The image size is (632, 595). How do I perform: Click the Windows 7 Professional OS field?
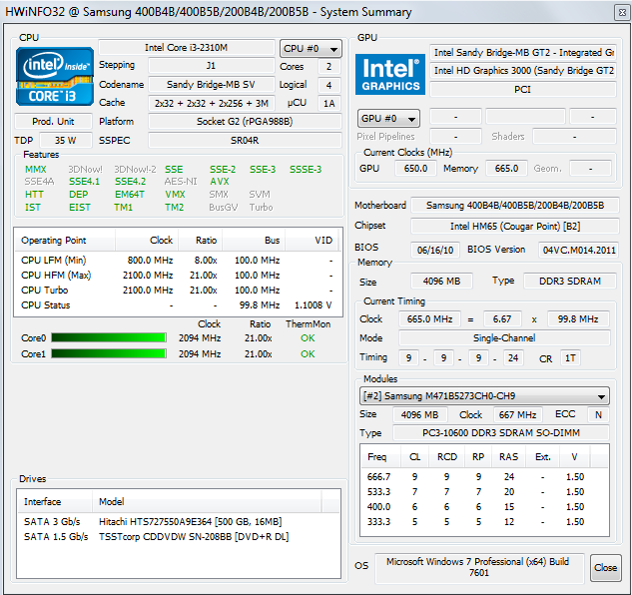[x=479, y=567]
